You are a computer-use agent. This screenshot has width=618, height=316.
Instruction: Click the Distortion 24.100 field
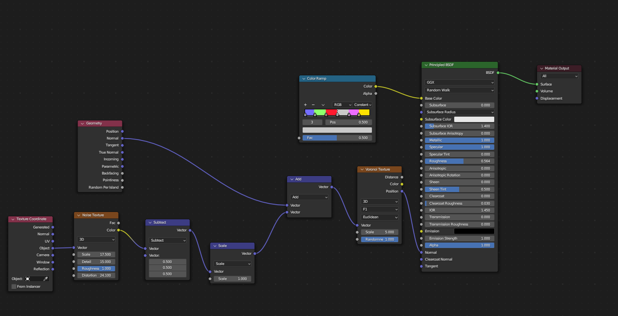96,276
